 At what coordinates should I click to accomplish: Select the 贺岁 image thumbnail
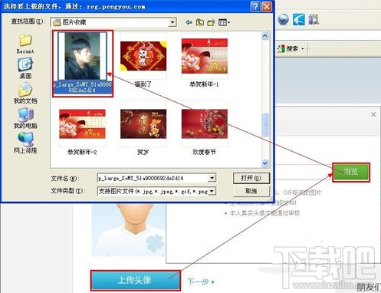[143, 123]
